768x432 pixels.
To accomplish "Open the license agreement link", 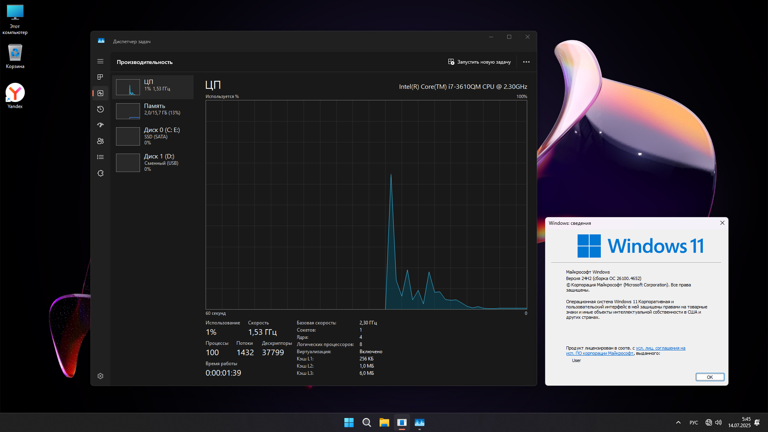I will coord(660,348).
